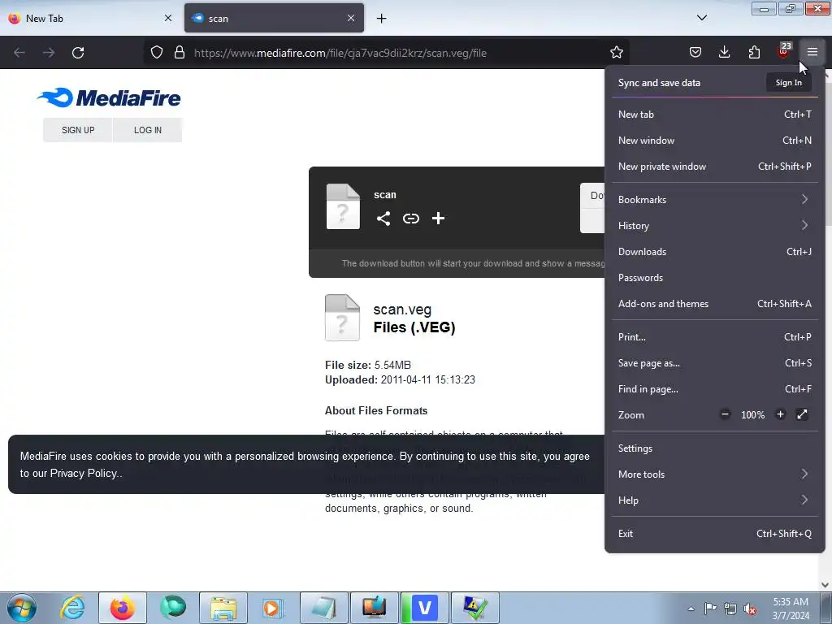Click the taskbar clock 5:35 AM

pos(791,609)
